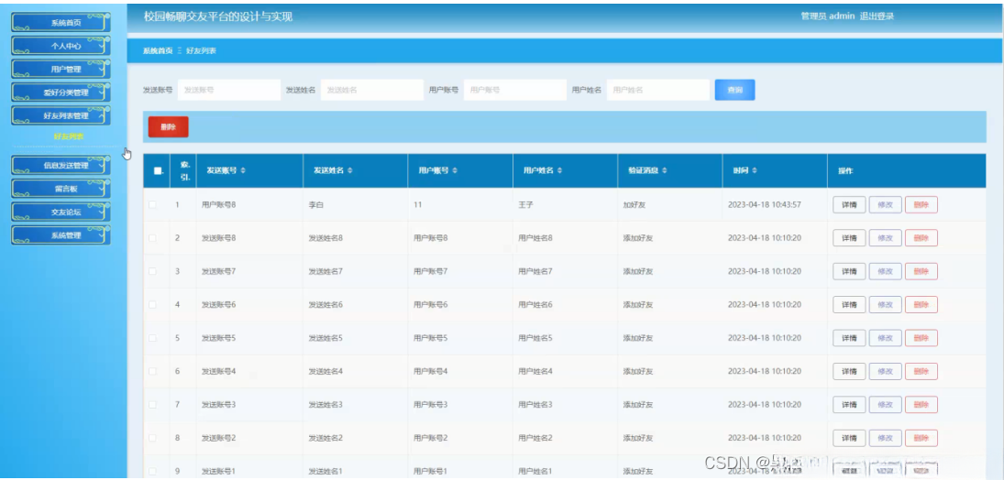Sort table by 用户账号 column arrows
This screenshot has width=1004, height=480.
tap(455, 171)
